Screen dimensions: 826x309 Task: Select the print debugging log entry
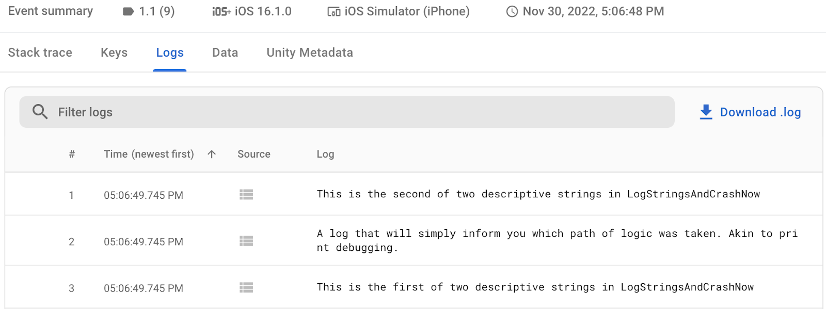557,241
